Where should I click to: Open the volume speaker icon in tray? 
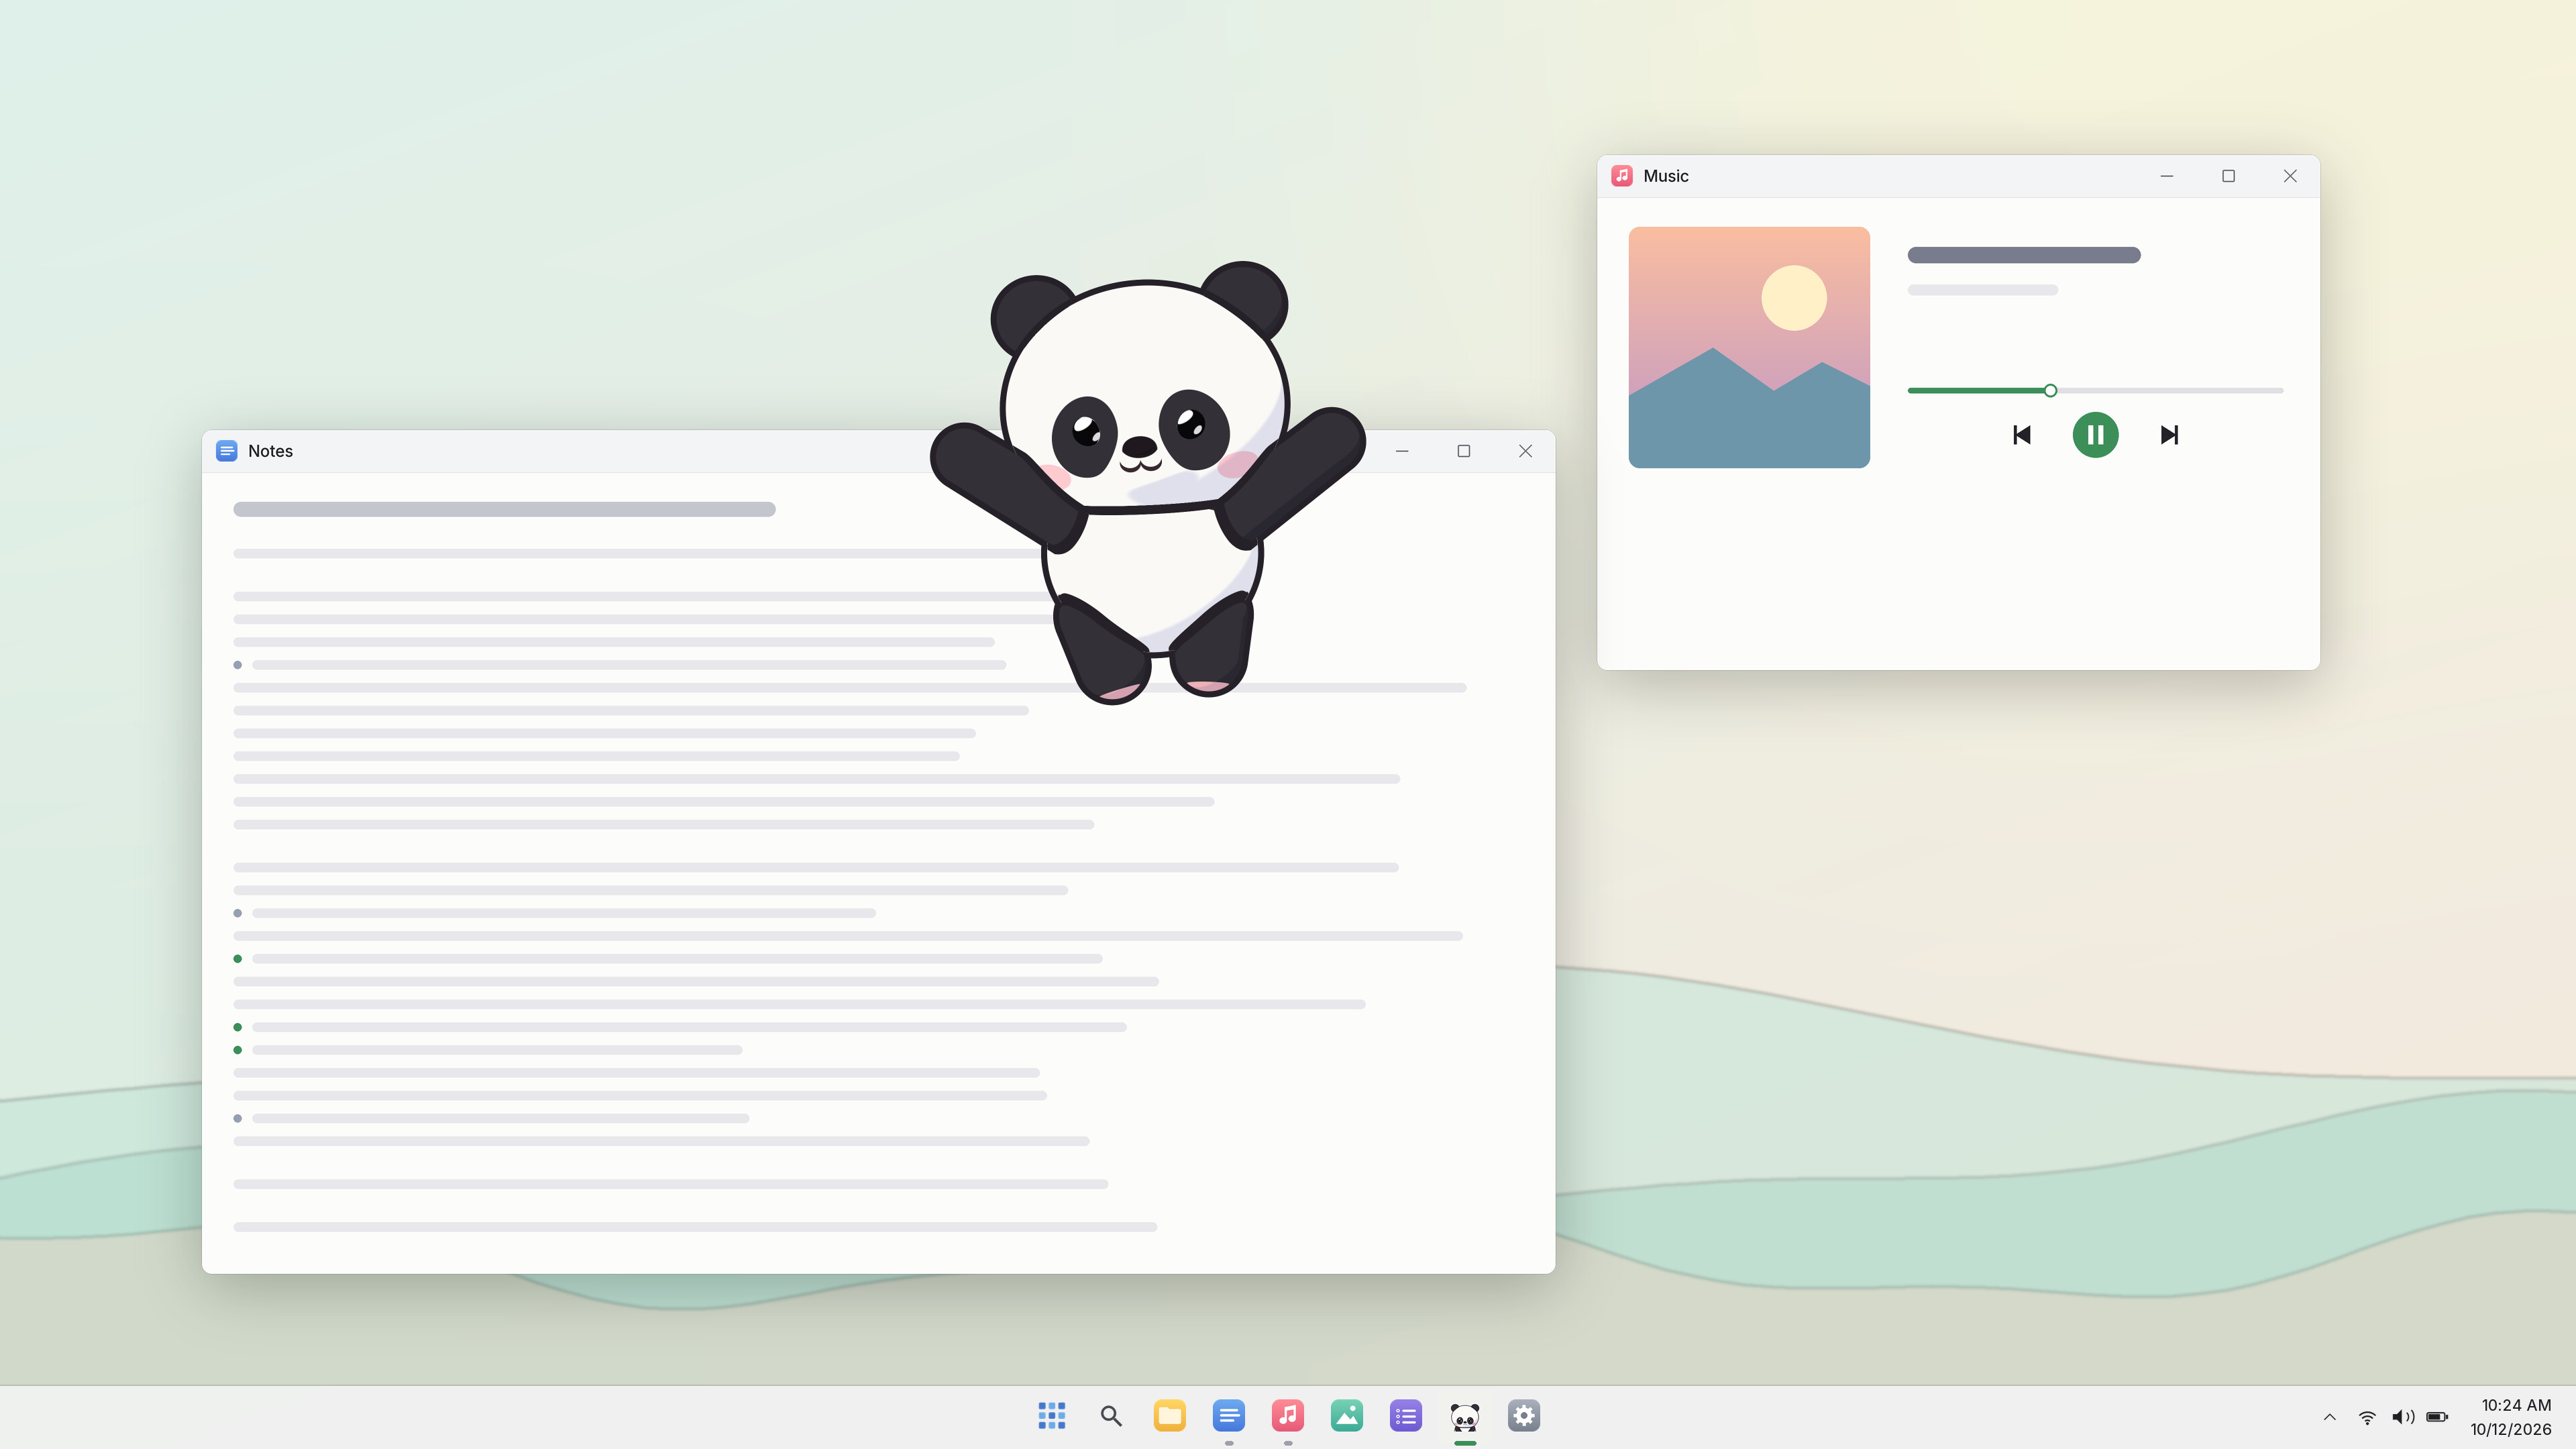tap(2402, 1417)
